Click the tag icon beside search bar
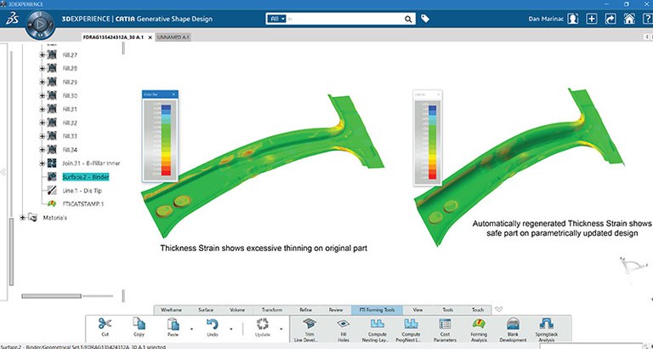The image size is (653, 349). (425, 18)
